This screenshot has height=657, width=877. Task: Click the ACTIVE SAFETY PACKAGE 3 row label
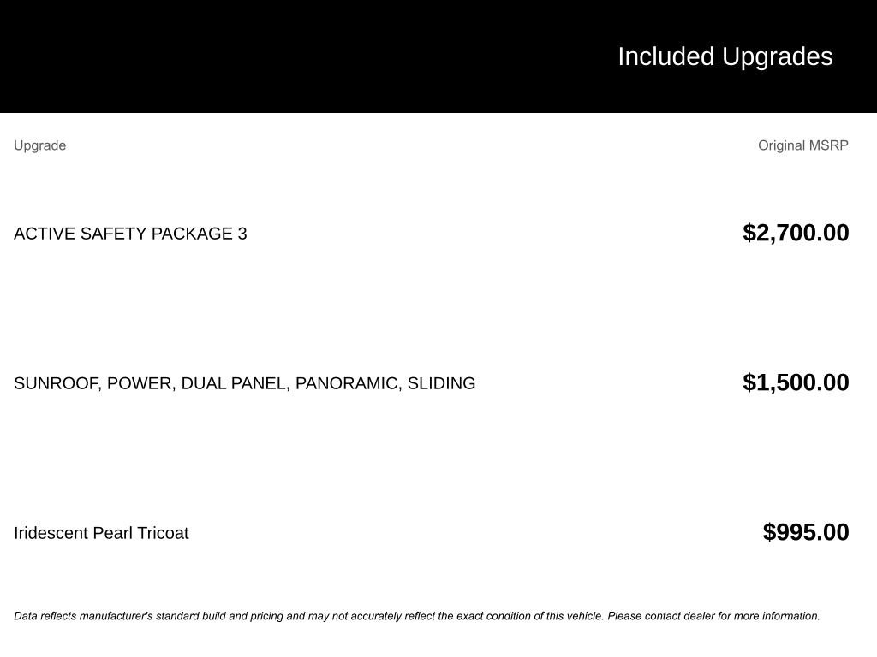(x=130, y=234)
